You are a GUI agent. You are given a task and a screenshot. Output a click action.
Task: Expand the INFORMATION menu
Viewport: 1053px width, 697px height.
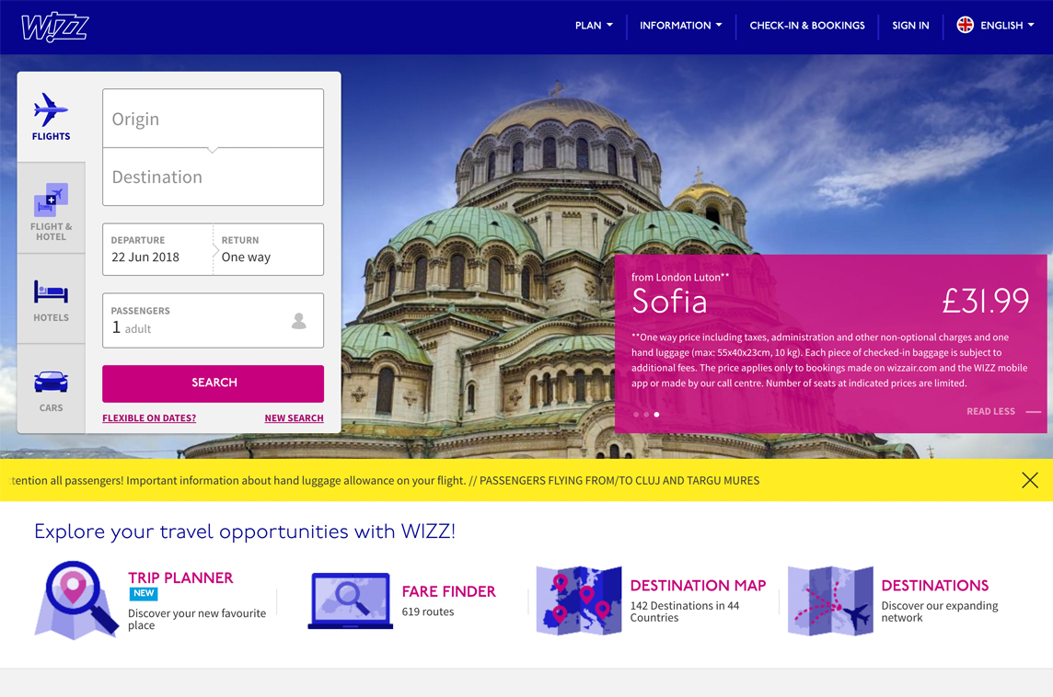click(x=680, y=26)
